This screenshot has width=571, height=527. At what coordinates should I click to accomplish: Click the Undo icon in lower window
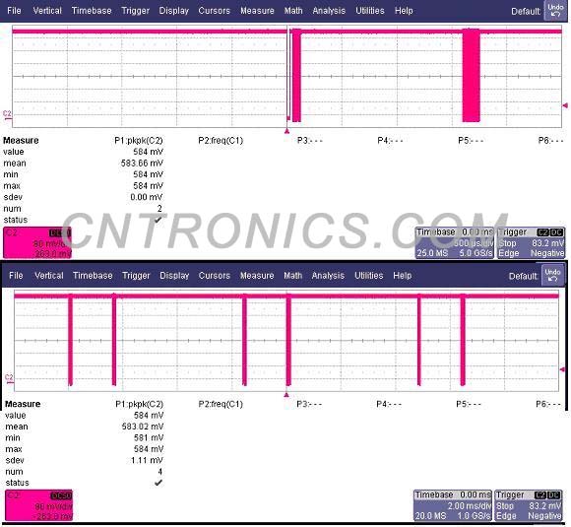tap(552, 275)
